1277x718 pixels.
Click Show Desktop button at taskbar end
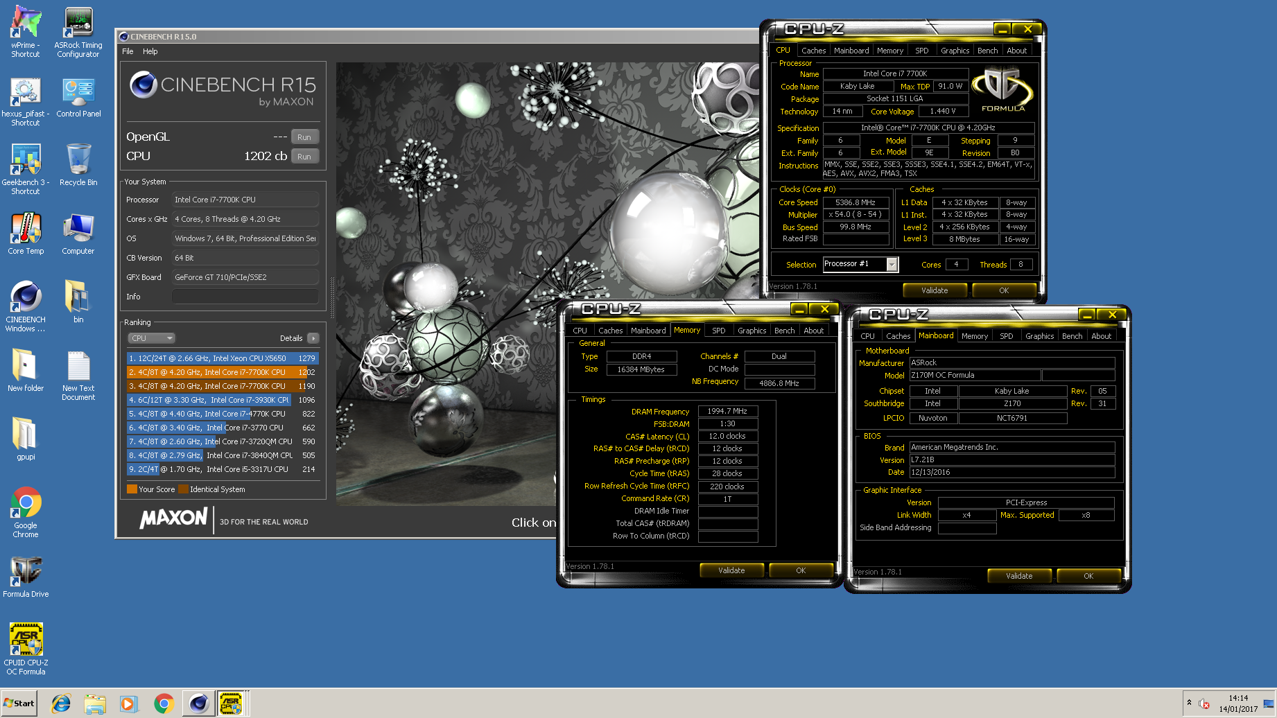click(1270, 703)
